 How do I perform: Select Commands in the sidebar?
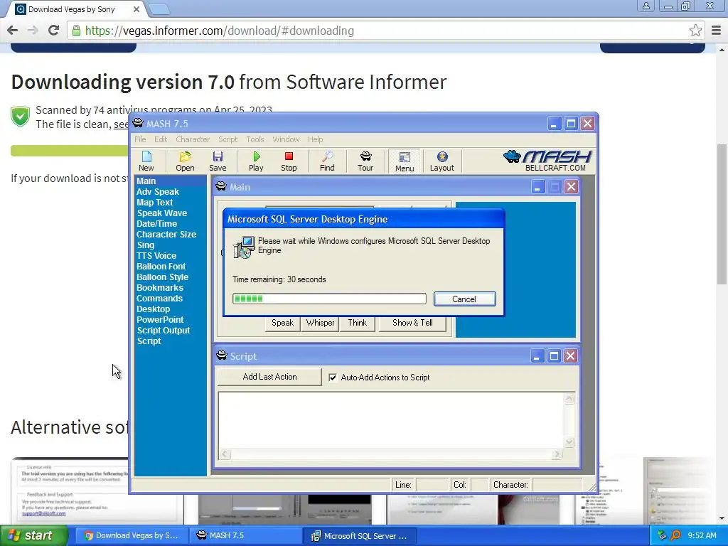click(160, 299)
